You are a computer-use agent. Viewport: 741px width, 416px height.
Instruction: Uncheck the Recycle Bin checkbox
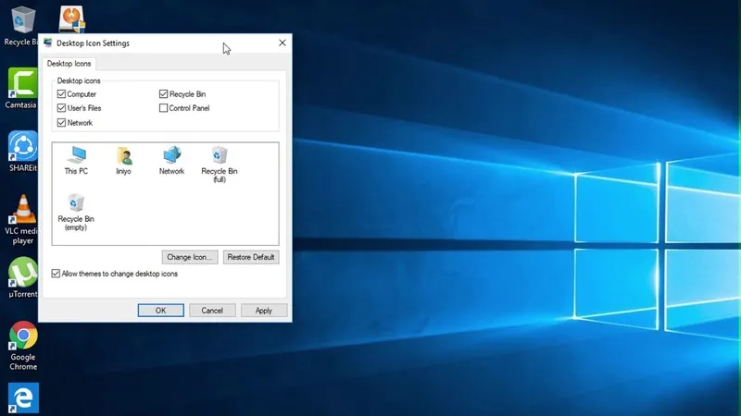click(164, 94)
